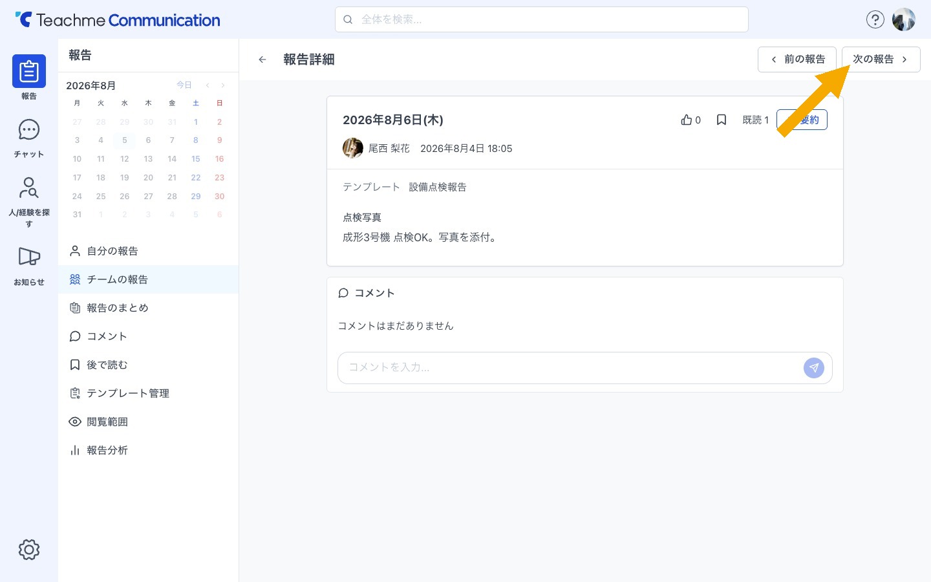Focus the 全体を検索 search field
Screen dimensions: 931x582
pyautogui.click(x=542, y=19)
